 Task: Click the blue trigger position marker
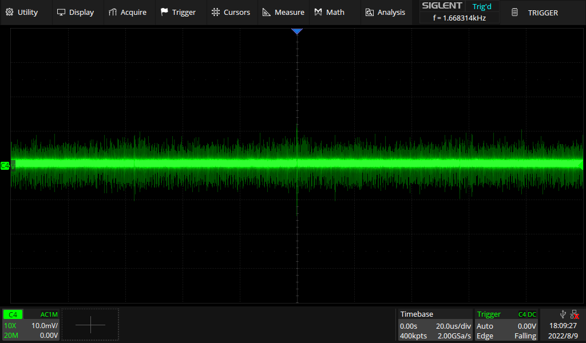click(x=297, y=31)
